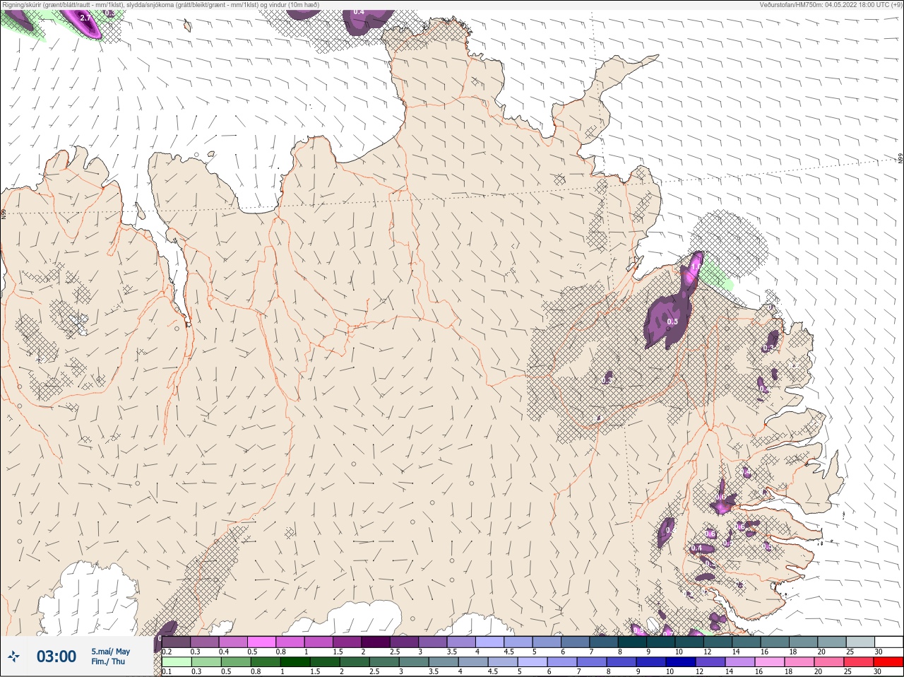This screenshot has height=677, width=904.
Task: Click the 03:00 forecast time label
Action: pyautogui.click(x=56, y=657)
